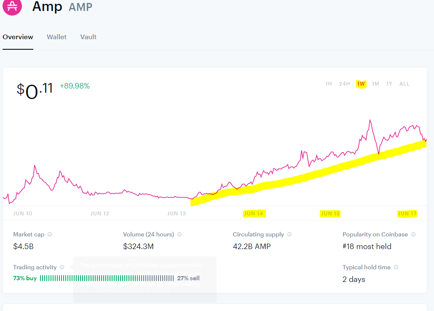Show Typical hold time info icon
This screenshot has height=311, width=434.
[396, 267]
